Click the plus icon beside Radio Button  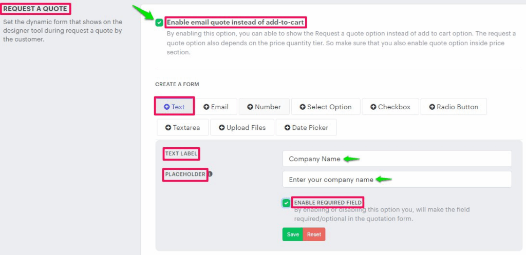pos(432,107)
